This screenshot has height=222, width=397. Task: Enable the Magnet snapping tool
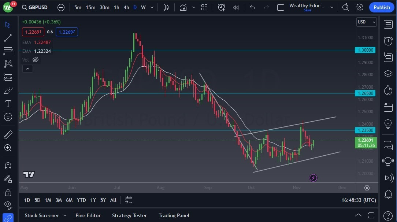[x=7, y=166]
